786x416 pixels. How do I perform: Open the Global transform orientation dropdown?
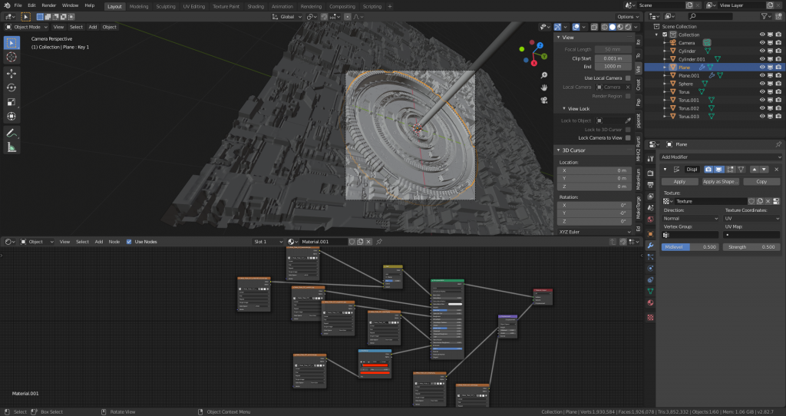[x=287, y=17]
